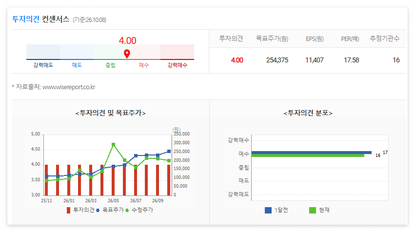The width and height of the screenshot is (415, 232).
Task: Click the blue 1달전 legend square
Action: [268, 210]
